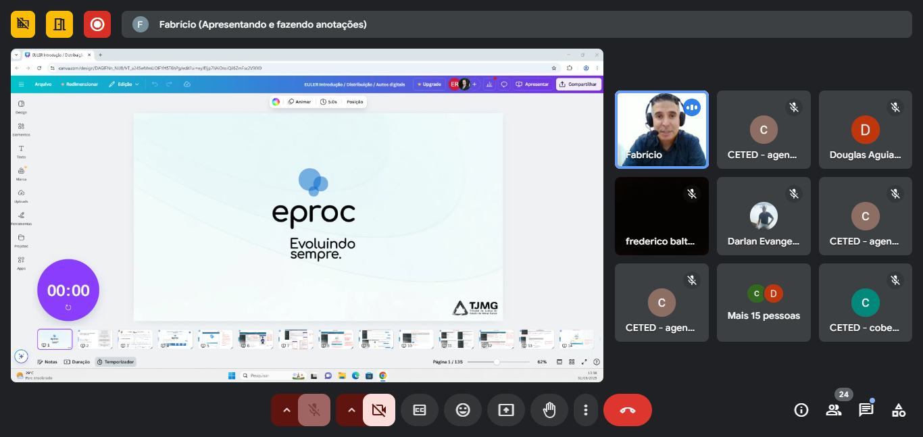Click Redimensionar in Canva top bar
This screenshot has height=437, width=923.
pyautogui.click(x=80, y=84)
